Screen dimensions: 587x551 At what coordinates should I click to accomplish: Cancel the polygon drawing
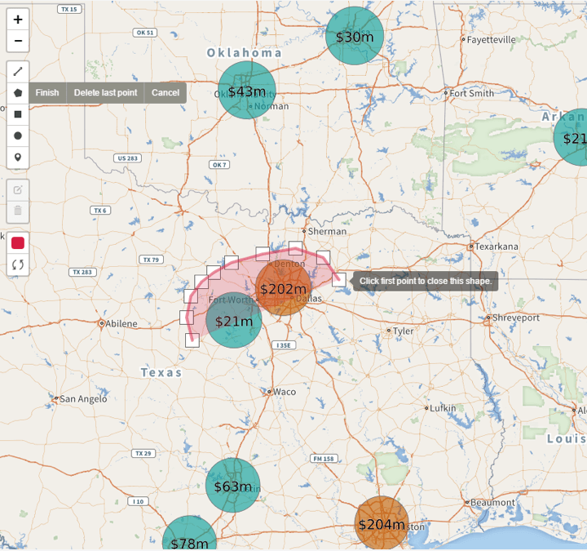165,92
